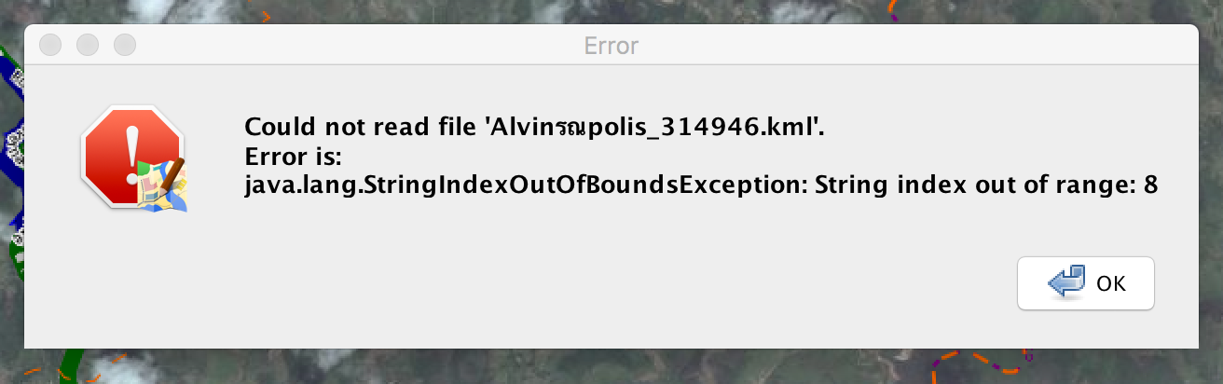Select the green way at bottom left

point(70,365)
